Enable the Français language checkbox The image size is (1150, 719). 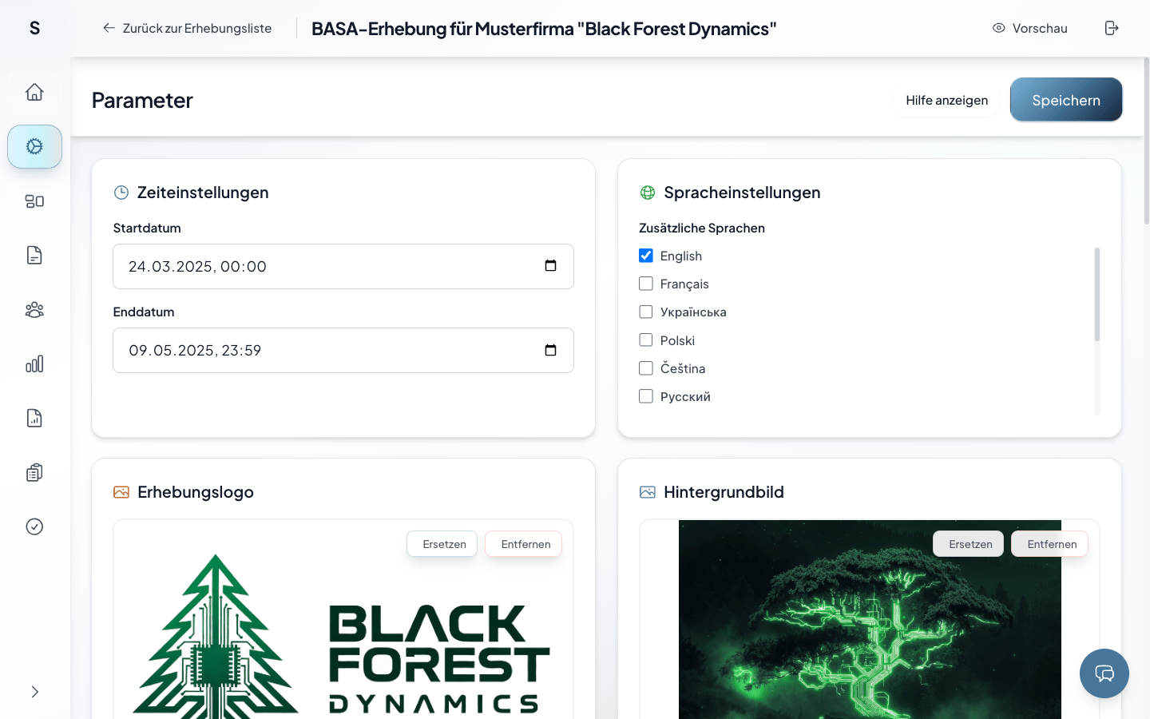[646, 284]
